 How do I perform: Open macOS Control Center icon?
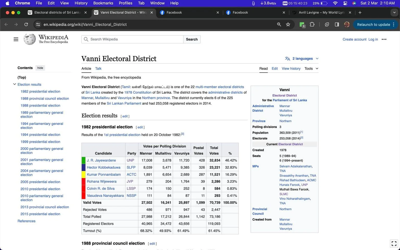click(x=345, y=3)
